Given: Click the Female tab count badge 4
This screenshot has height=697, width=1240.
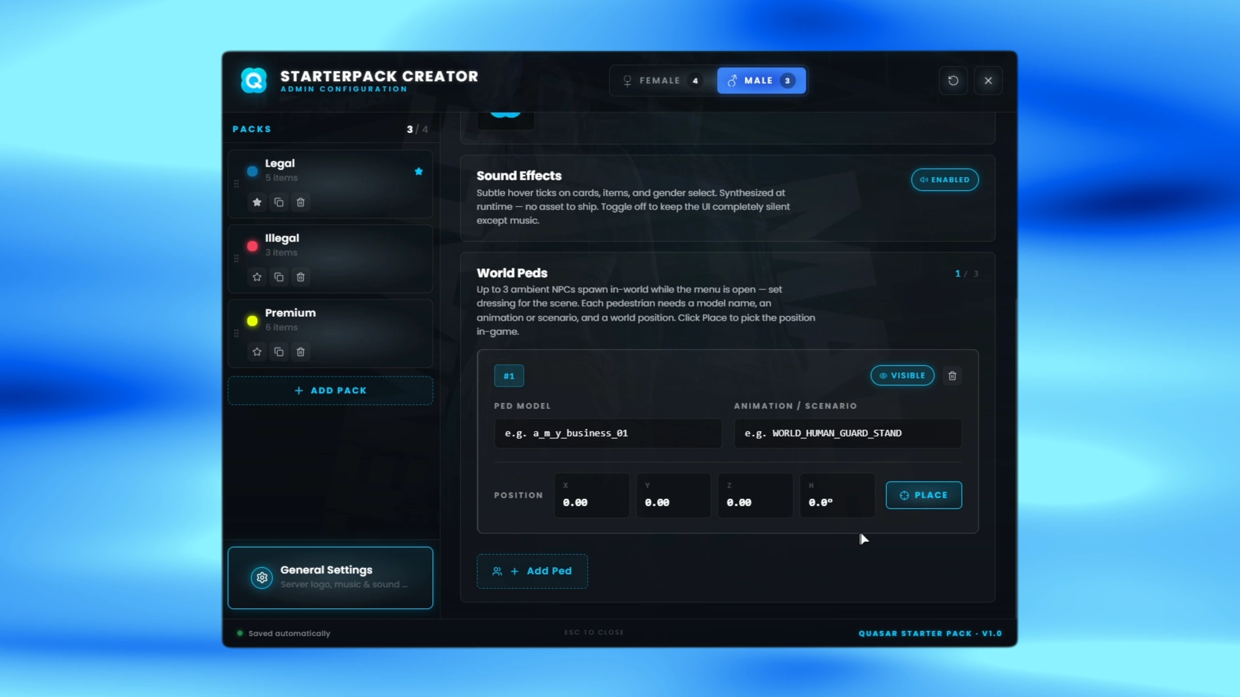Looking at the screenshot, I should 695,80.
